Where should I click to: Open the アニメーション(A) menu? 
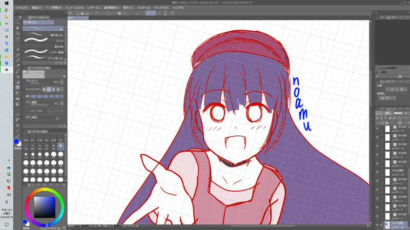74,8
